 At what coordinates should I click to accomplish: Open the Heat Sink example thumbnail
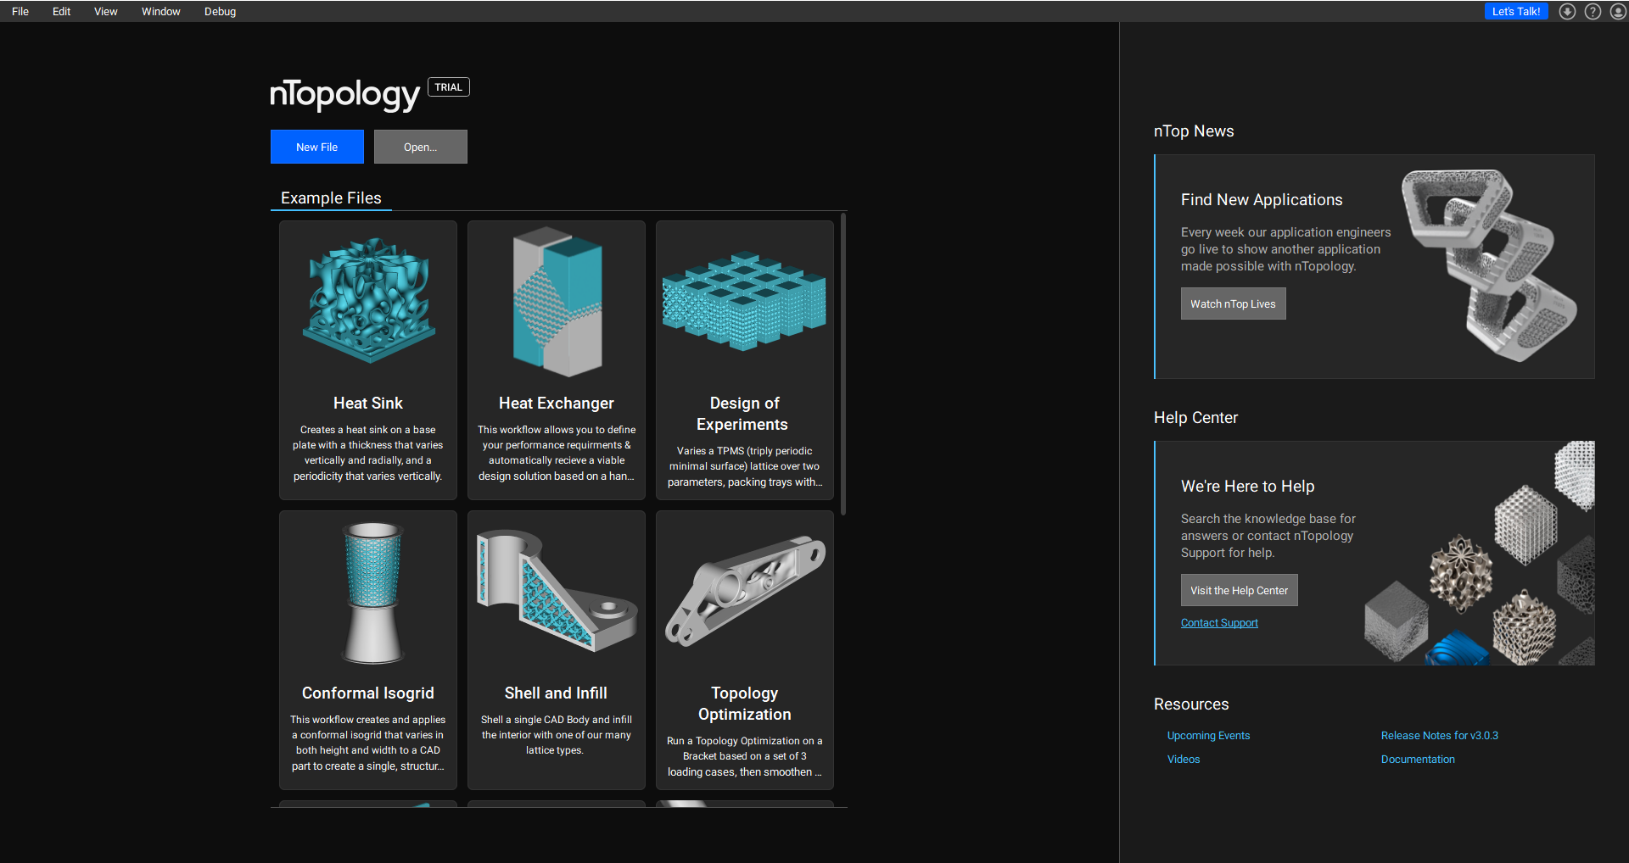pos(368,301)
